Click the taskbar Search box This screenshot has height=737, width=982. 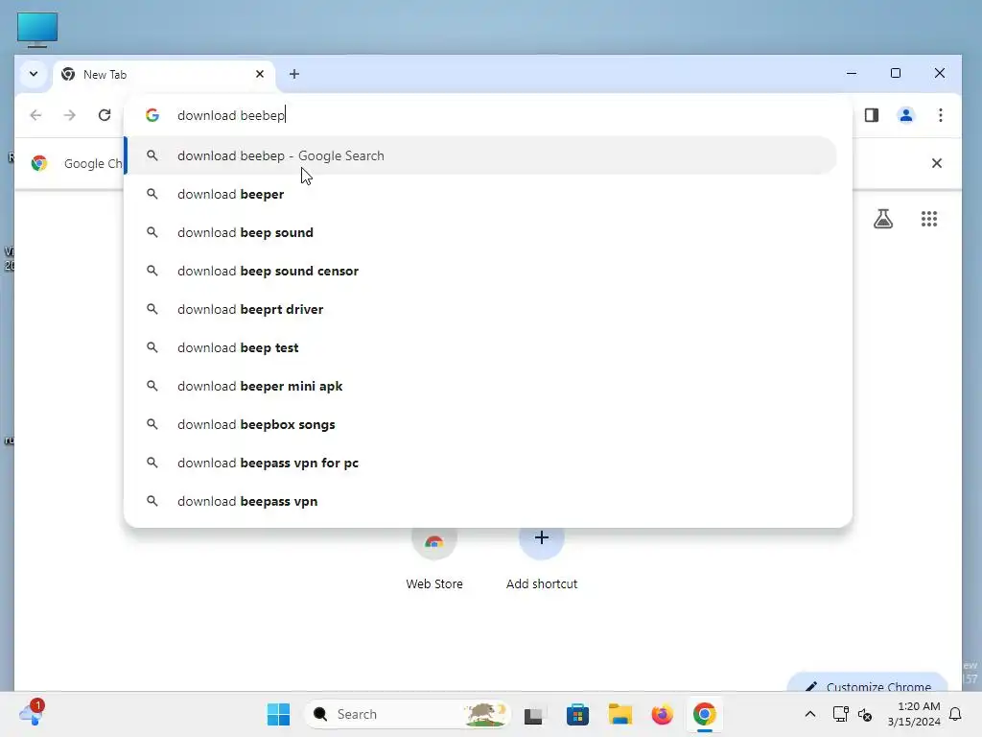tap(408, 714)
